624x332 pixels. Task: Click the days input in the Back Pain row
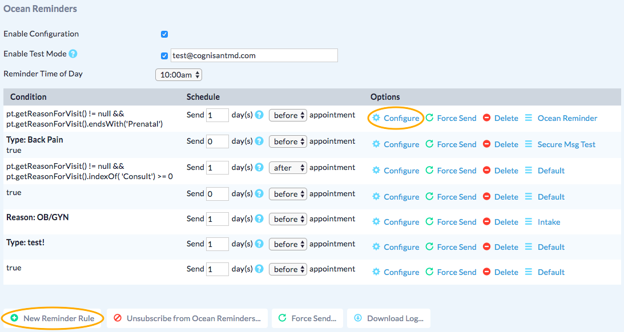point(217,141)
